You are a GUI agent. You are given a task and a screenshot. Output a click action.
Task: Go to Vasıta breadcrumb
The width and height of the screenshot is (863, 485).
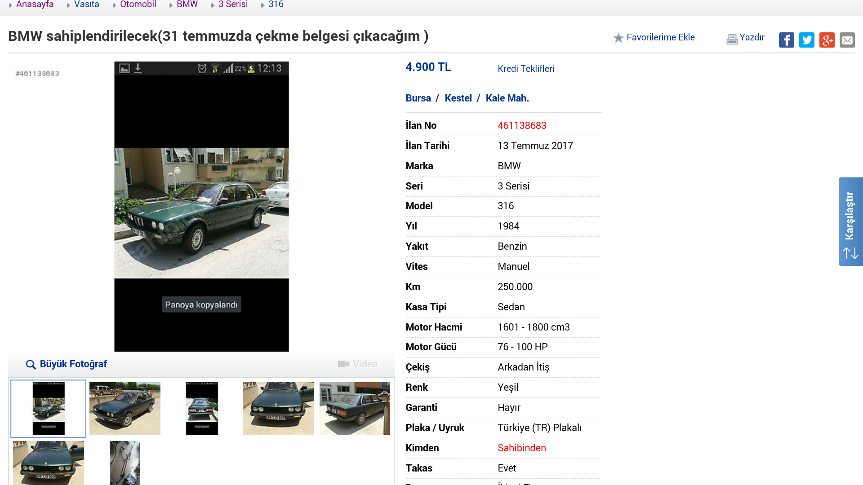pos(86,4)
